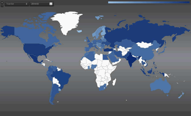Select Egypt on the map
Screen dimensions: 191x116
point(105,57)
